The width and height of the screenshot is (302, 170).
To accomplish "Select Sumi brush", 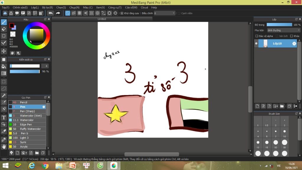I will pos(27,142).
